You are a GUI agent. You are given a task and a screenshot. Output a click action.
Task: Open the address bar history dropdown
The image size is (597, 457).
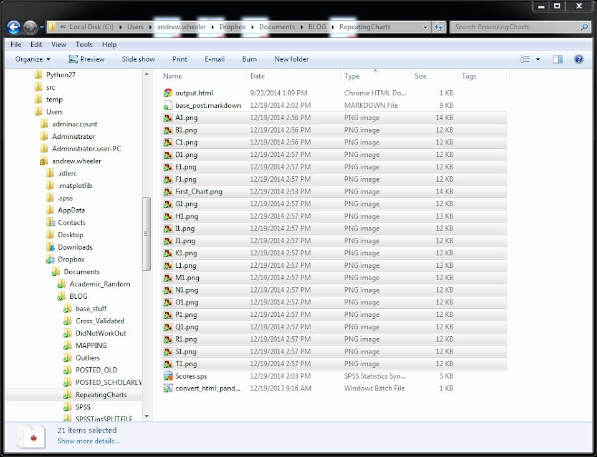tap(425, 27)
